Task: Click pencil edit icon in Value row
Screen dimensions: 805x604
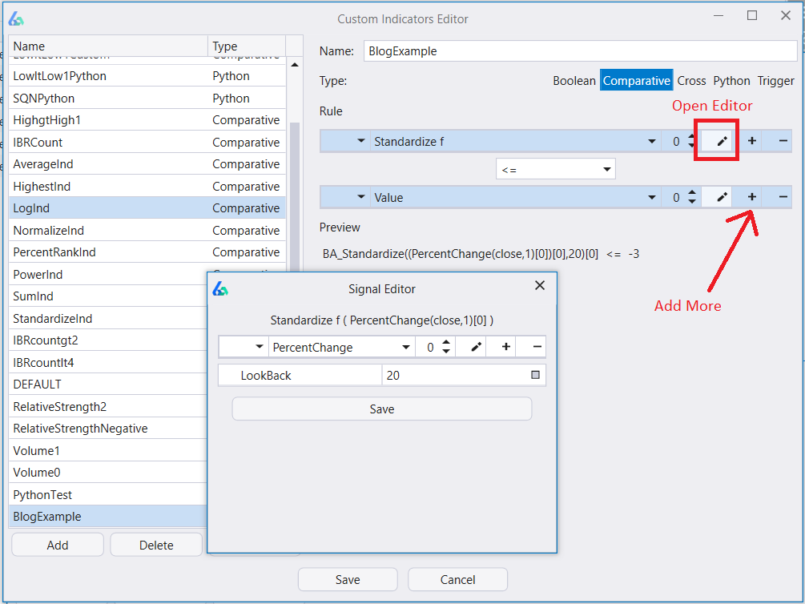Action: click(x=721, y=197)
